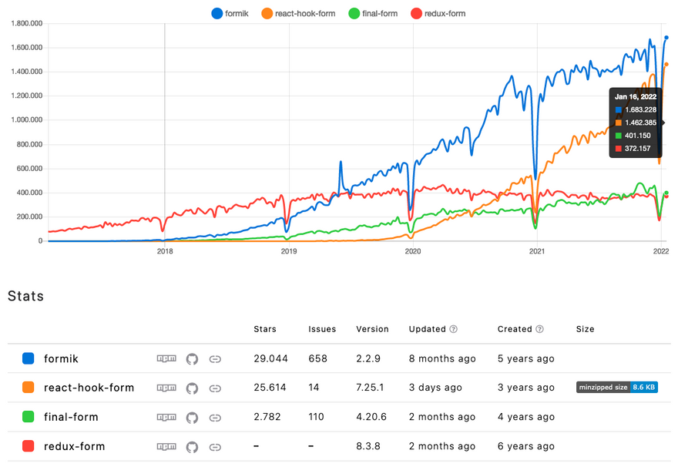This screenshot has width=678, height=467.
Task: Toggle formik series in chart legend
Action: pos(233,13)
